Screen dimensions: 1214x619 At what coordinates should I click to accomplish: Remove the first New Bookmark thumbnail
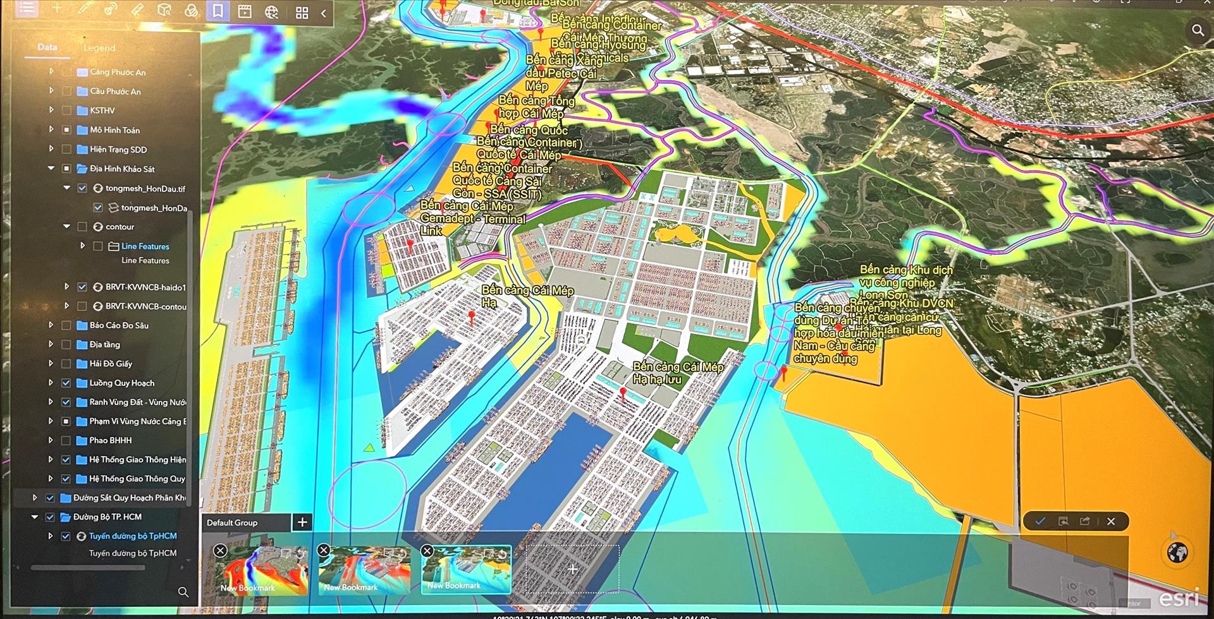point(220,550)
